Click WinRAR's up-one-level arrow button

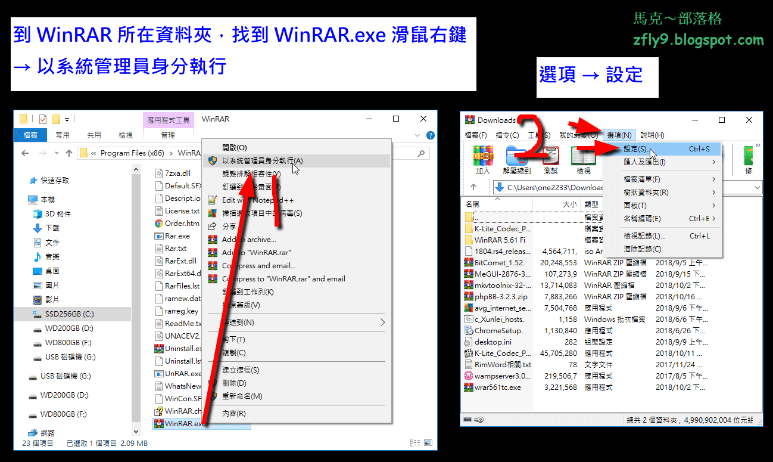473,187
